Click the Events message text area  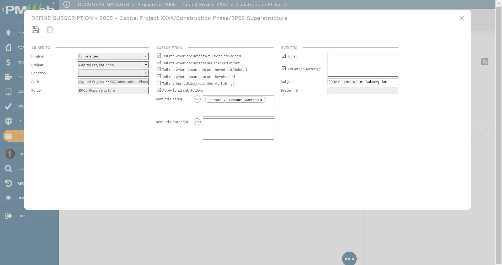[363, 65]
